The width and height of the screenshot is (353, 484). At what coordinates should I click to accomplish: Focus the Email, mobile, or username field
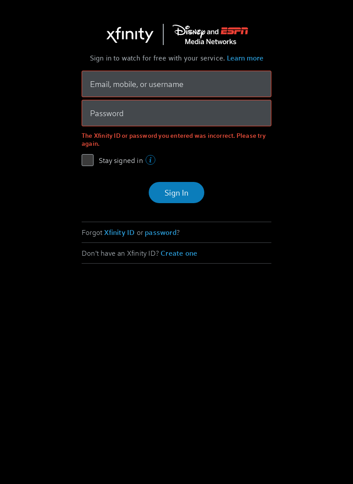(x=176, y=84)
